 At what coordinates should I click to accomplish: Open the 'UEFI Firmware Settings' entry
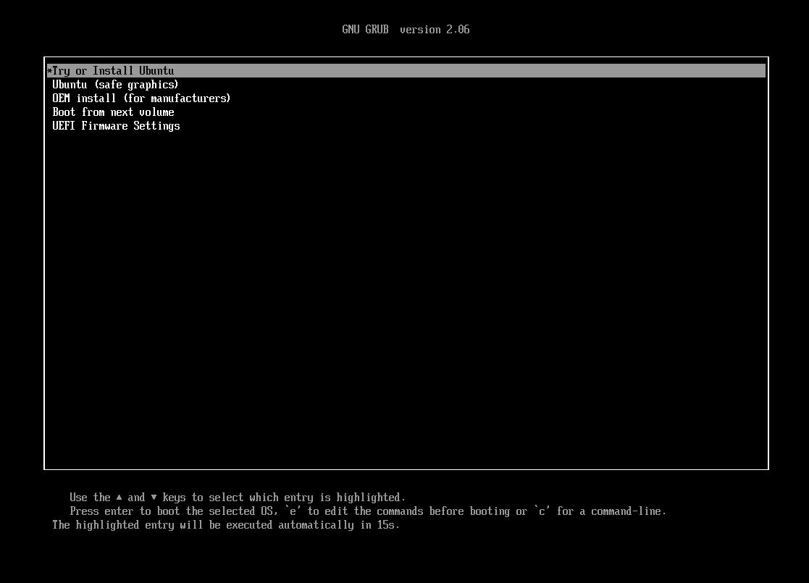click(x=116, y=126)
